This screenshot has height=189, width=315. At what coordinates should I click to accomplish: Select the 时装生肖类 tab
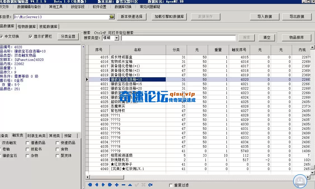pos(36,136)
